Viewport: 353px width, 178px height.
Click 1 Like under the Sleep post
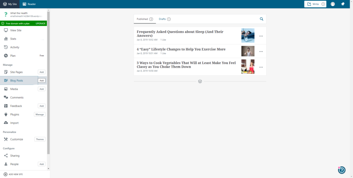pos(163,40)
